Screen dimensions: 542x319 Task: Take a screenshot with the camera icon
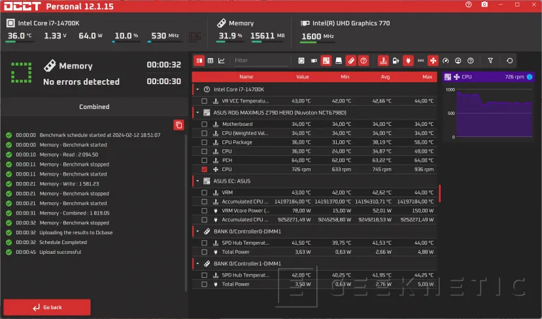[484, 5]
